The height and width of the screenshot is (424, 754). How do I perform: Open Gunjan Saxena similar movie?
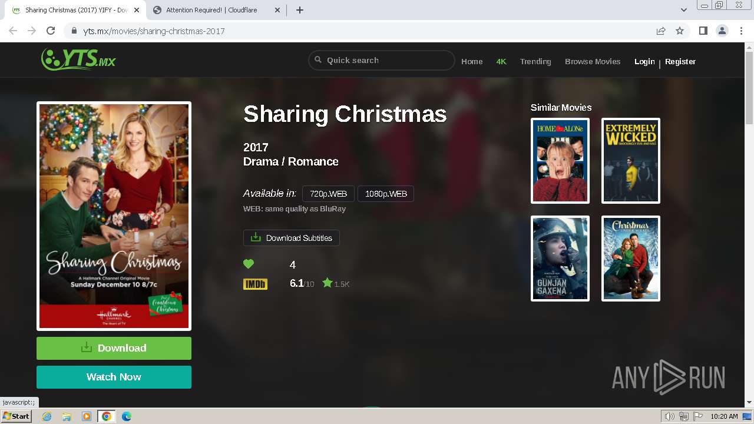(560, 259)
